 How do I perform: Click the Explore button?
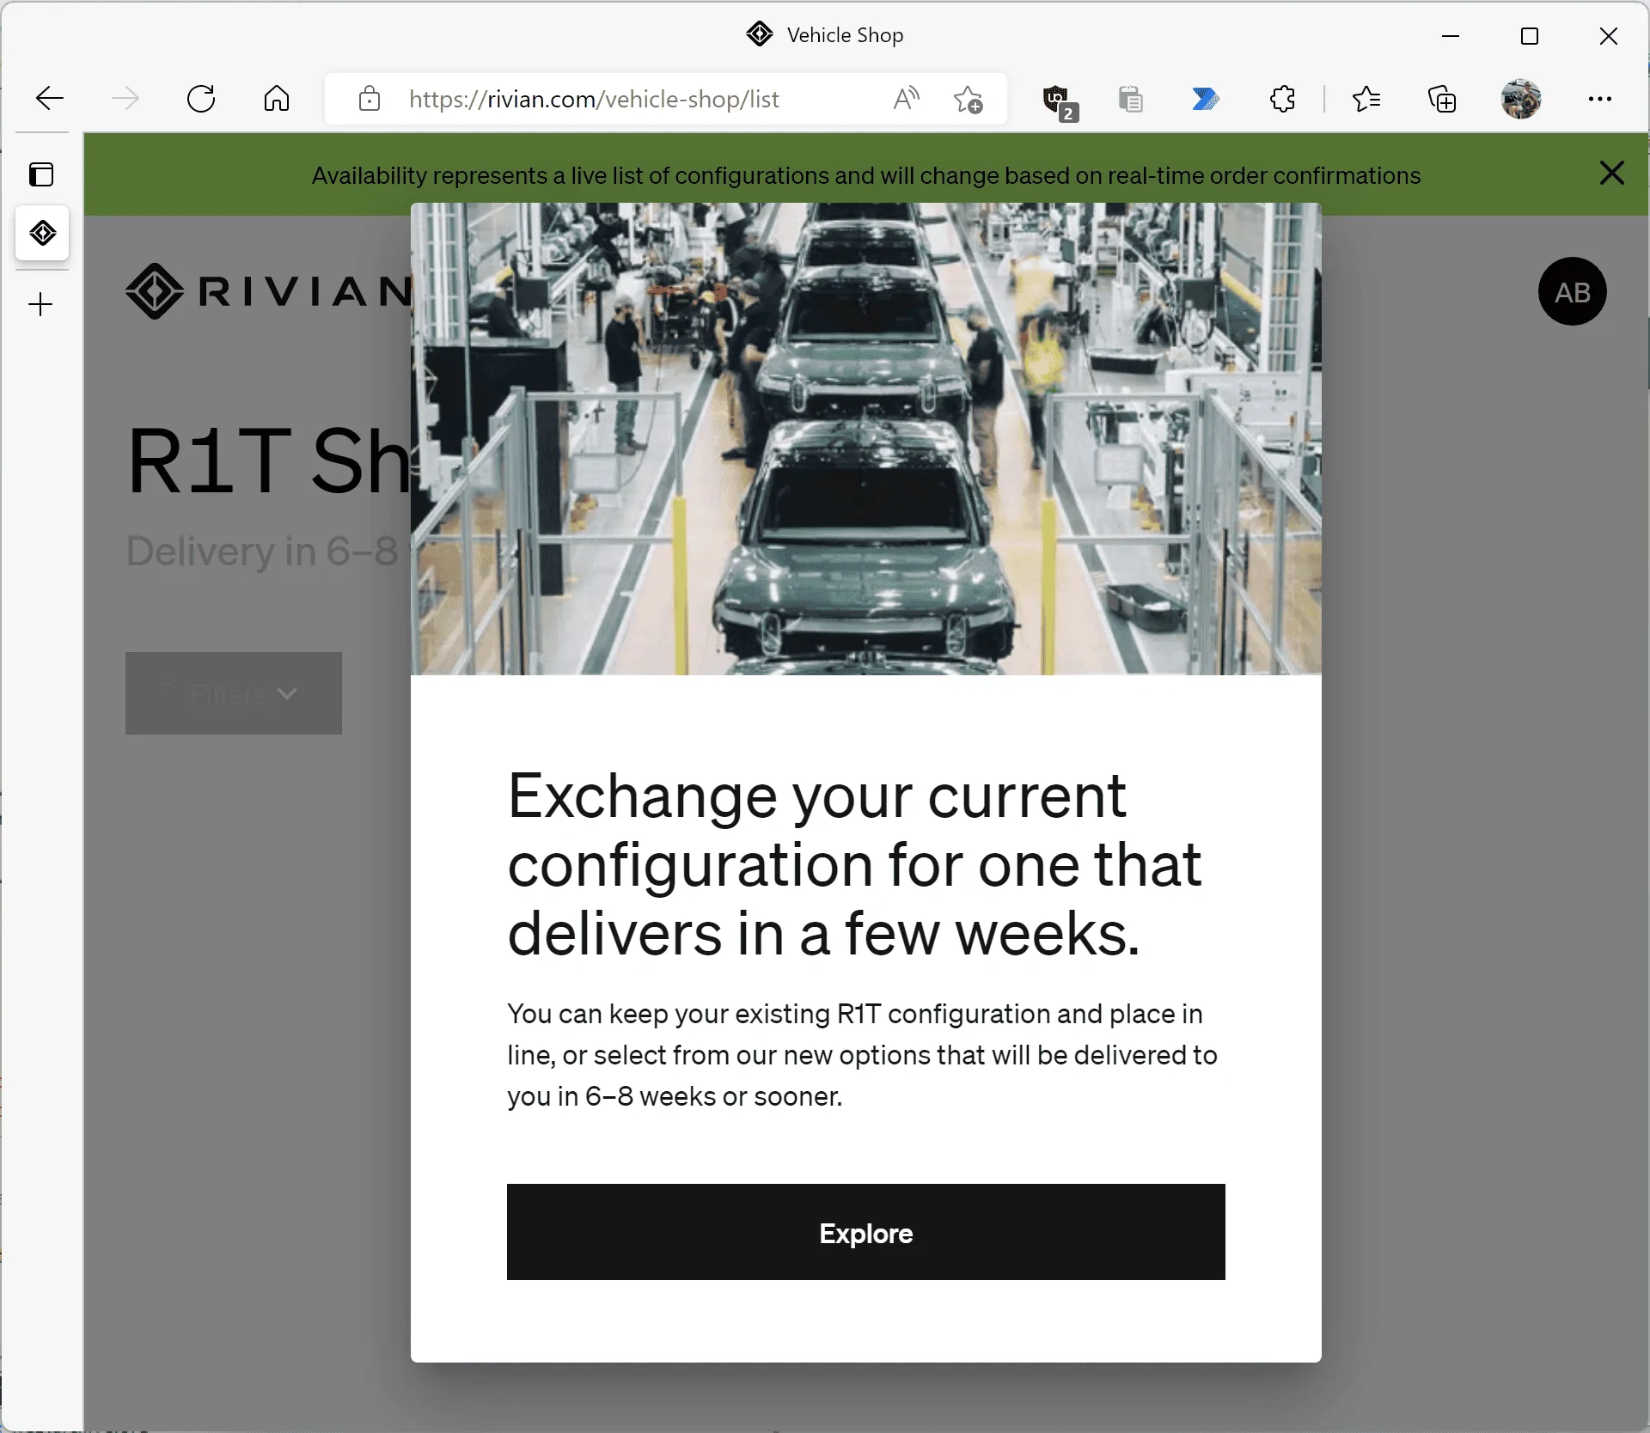click(865, 1232)
